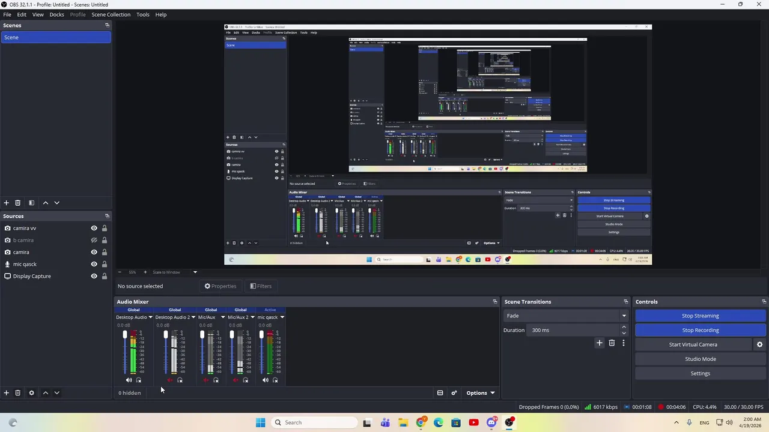
Task: Click the mic qasck volume slider handle
Action: coord(261,335)
